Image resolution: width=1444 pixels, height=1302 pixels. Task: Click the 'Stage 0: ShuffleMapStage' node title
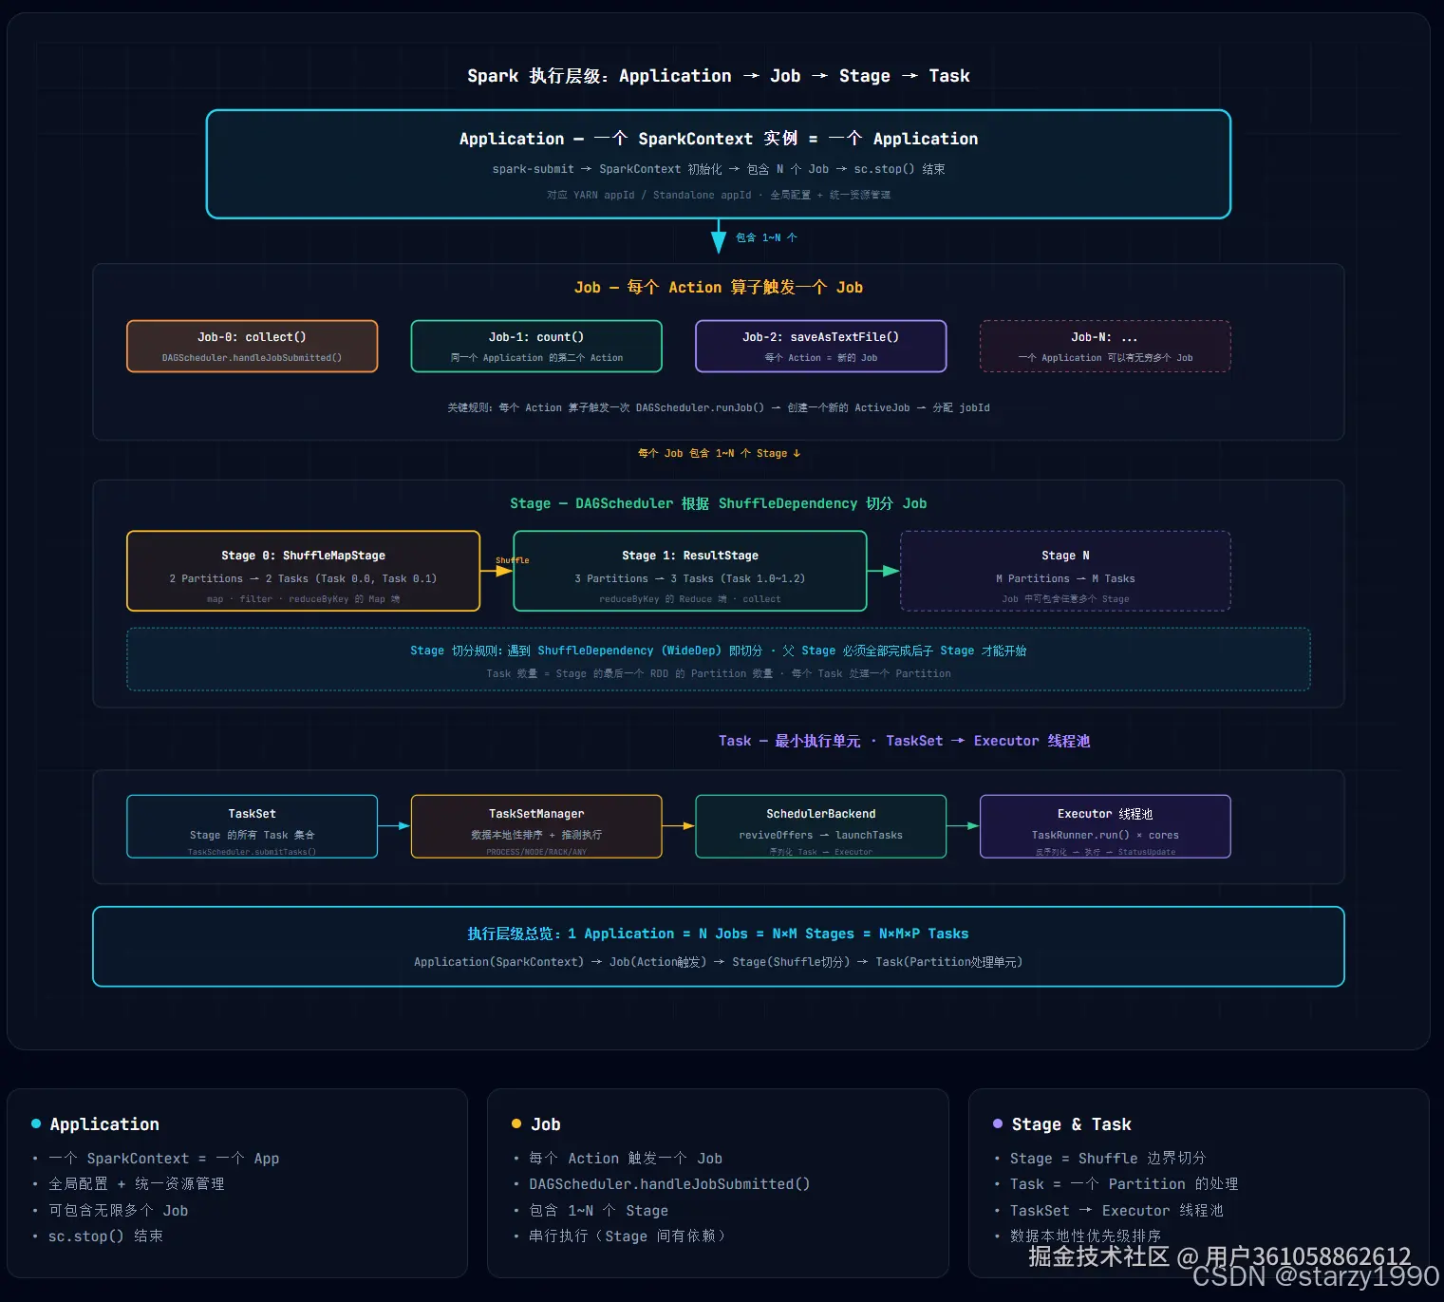tap(304, 556)
